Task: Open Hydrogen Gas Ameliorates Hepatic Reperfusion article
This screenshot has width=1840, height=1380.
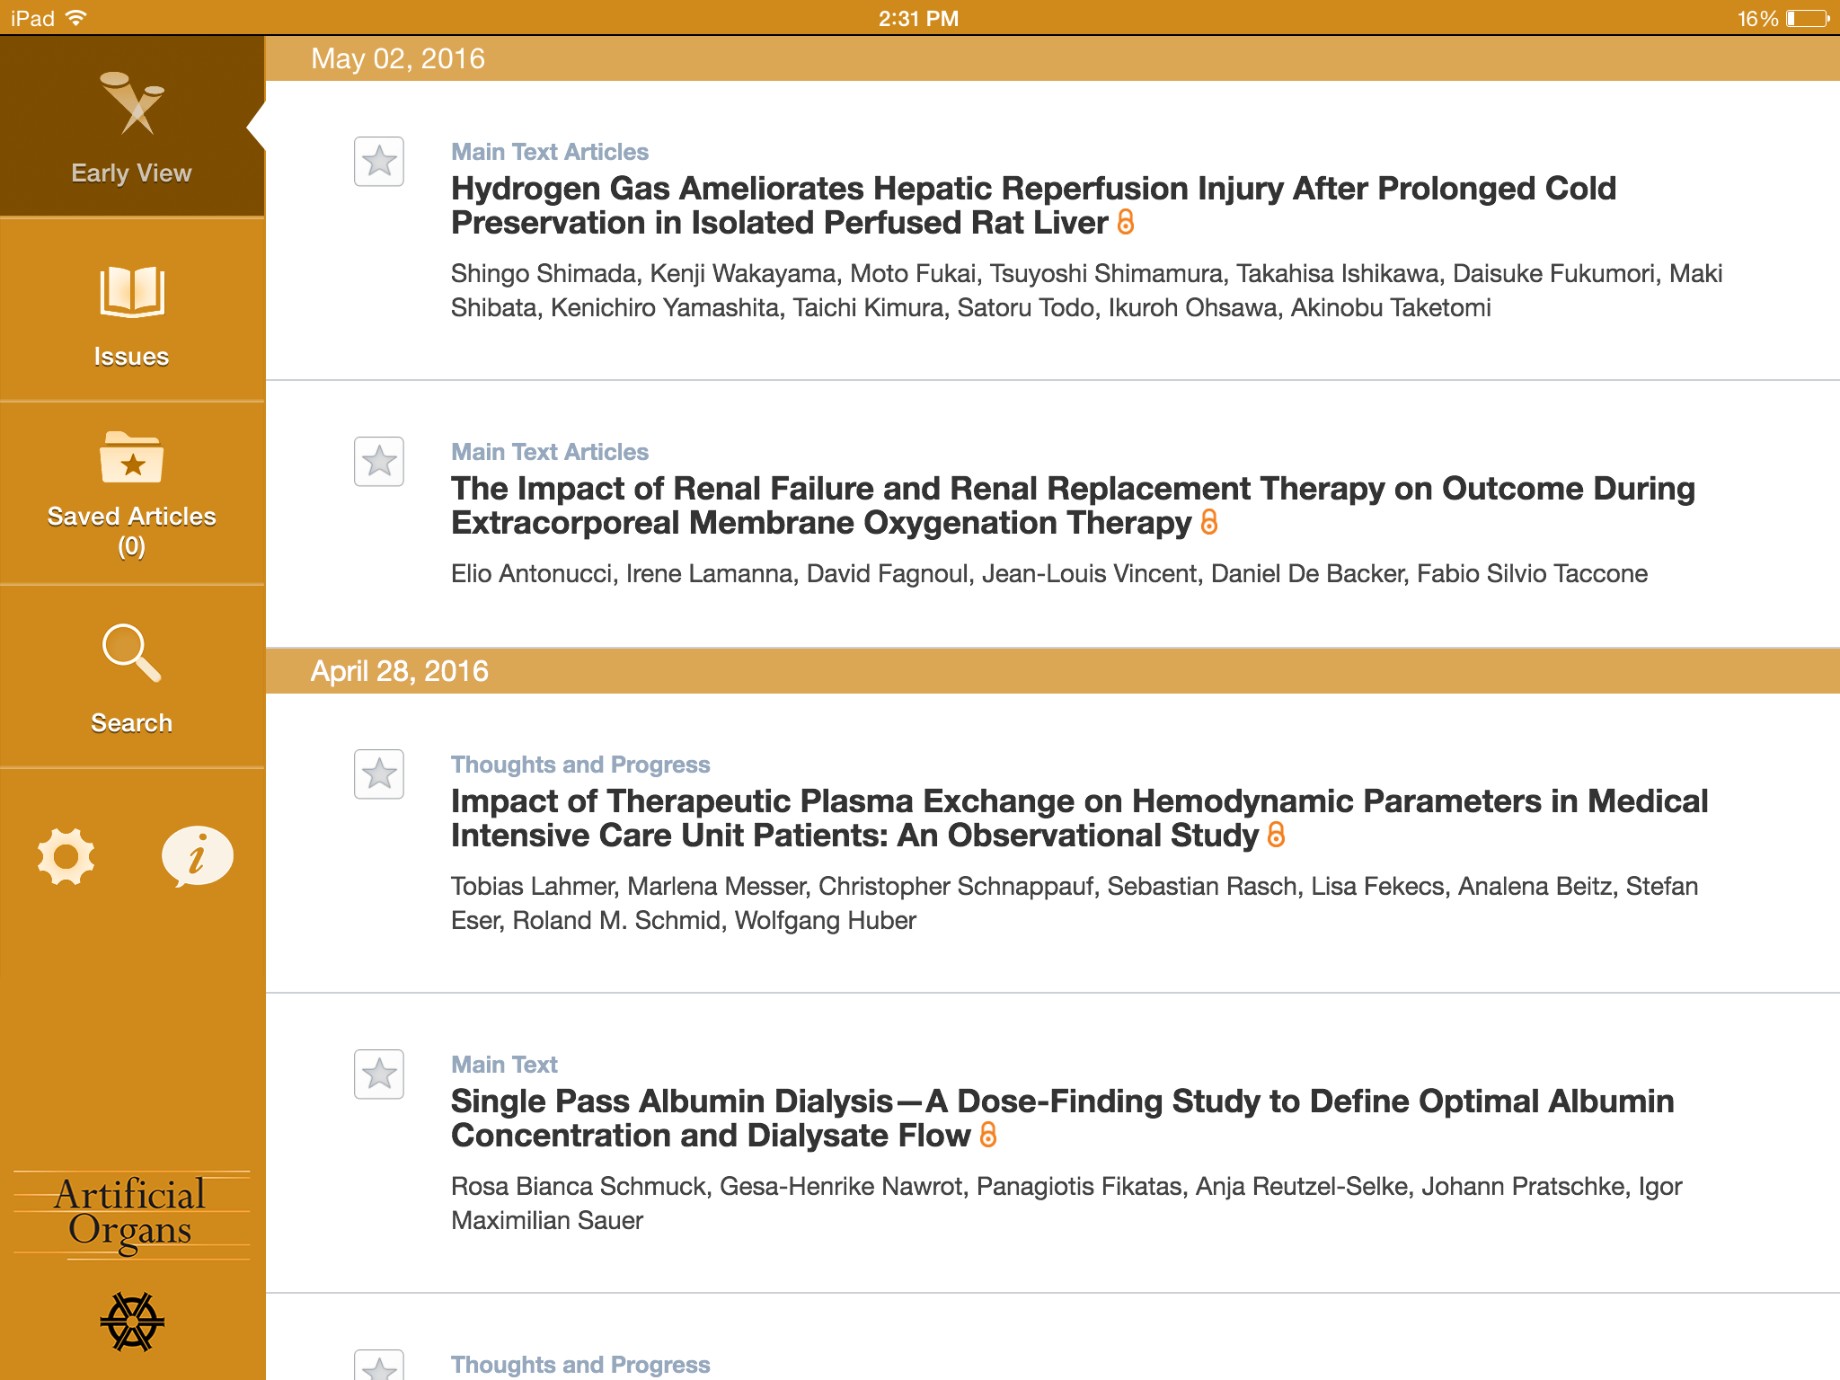Action: click(1033, 206)
